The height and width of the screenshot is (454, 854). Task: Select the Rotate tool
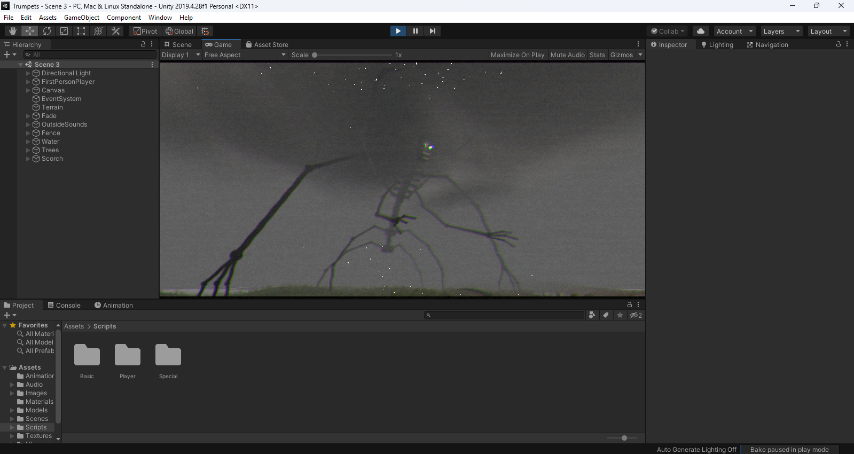tap(47, 31)
